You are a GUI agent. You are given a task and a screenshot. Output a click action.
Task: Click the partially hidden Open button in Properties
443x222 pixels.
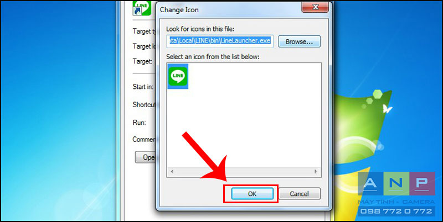coord(145,157)
